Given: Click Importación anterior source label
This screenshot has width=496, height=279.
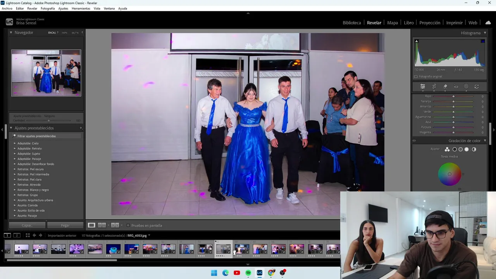Looking at the screenshot, I should [x=62, y=235].
